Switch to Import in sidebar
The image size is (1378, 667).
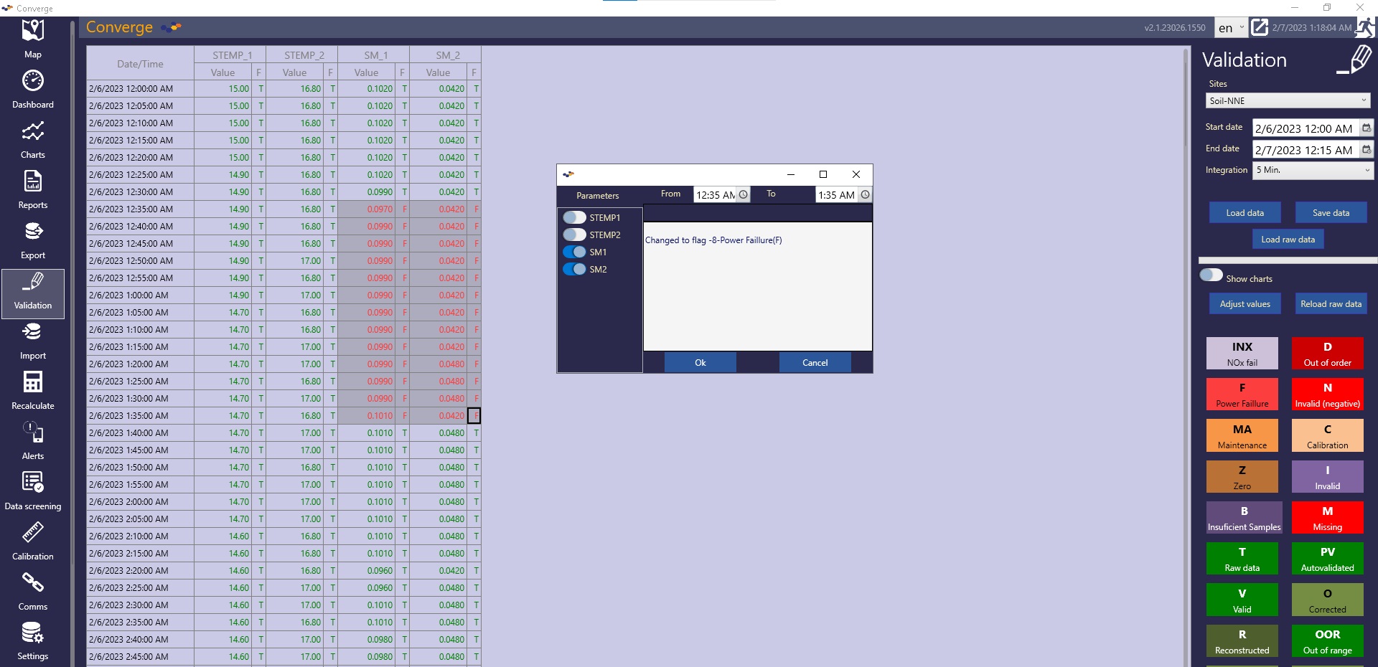[33, 339]
